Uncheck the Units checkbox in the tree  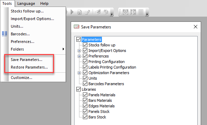coord(85,78)
